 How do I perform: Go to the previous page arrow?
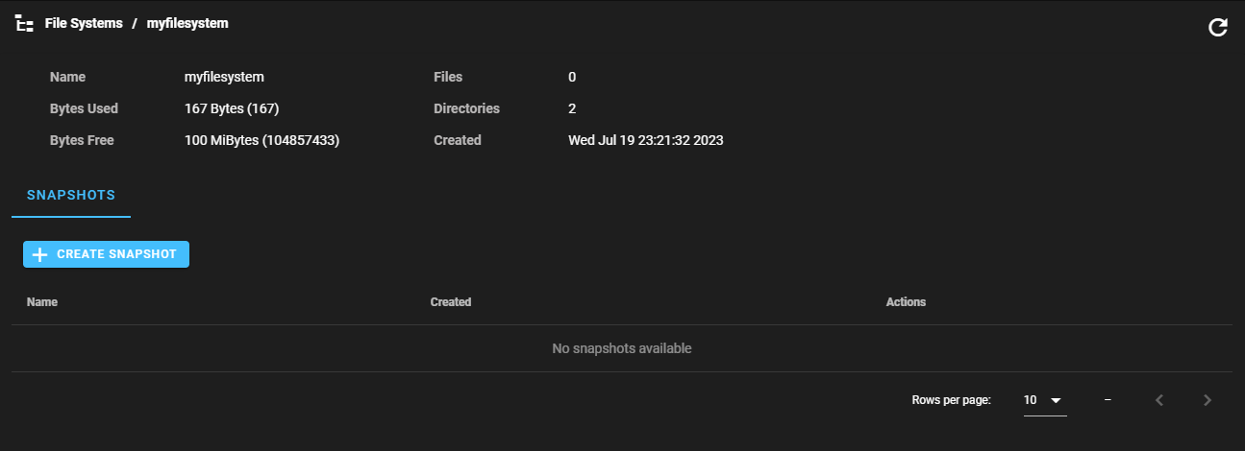[x=1159, y=400]
